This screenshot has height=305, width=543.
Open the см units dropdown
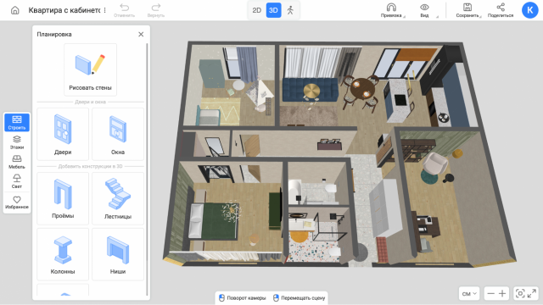(x=469, y=294)
